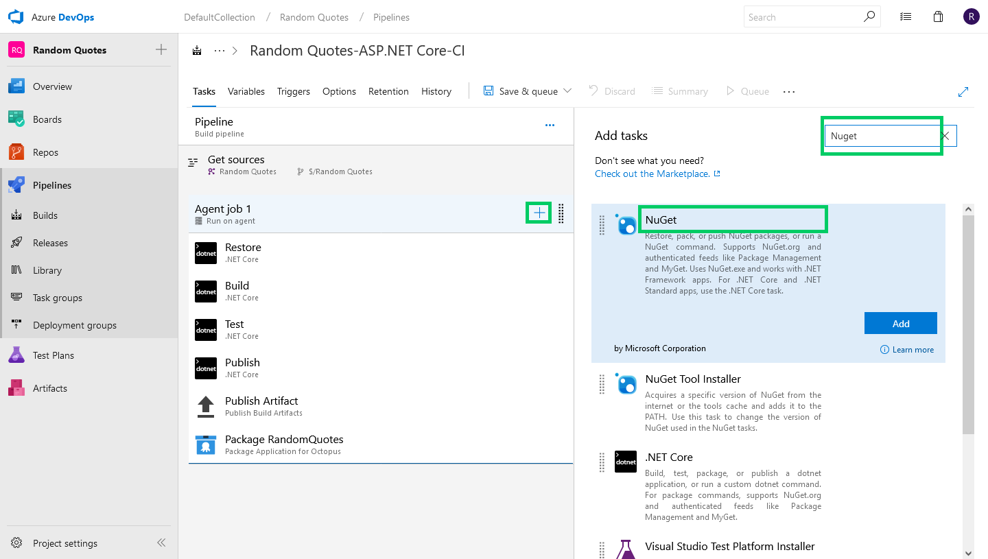Open Pipeline more options ellipsis
988x559 pixels.
click(550, 126)
